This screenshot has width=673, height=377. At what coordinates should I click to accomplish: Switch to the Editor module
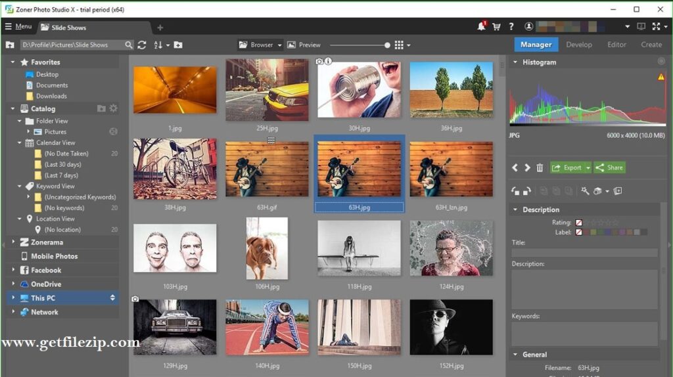point(616,45)
